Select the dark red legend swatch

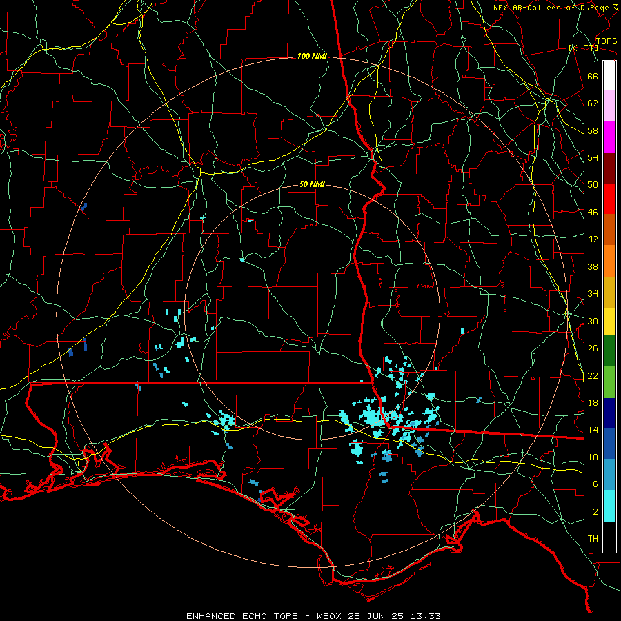609,168
